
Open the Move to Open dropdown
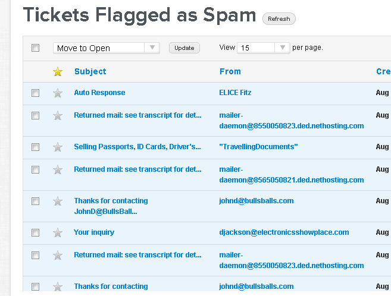tap(106, 48)
